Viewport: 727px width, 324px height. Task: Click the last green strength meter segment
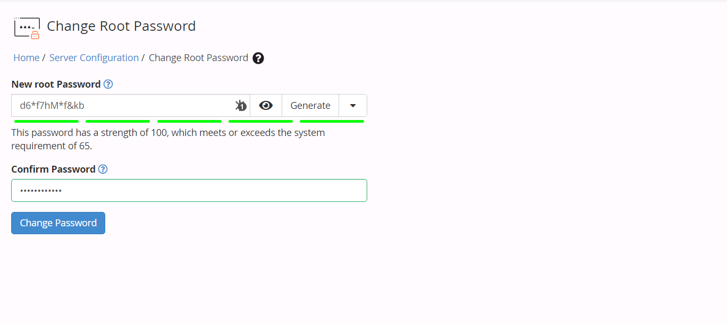coord(332,121)
